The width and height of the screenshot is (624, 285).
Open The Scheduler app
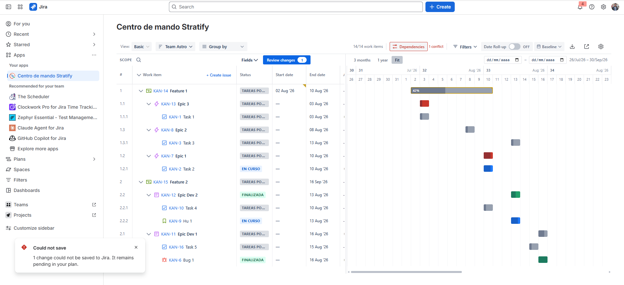pos(33,97)
